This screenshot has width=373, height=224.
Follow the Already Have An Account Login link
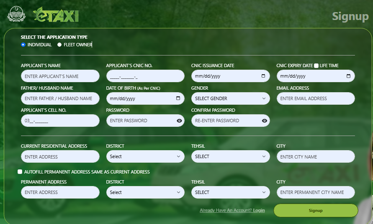(232, 210)
